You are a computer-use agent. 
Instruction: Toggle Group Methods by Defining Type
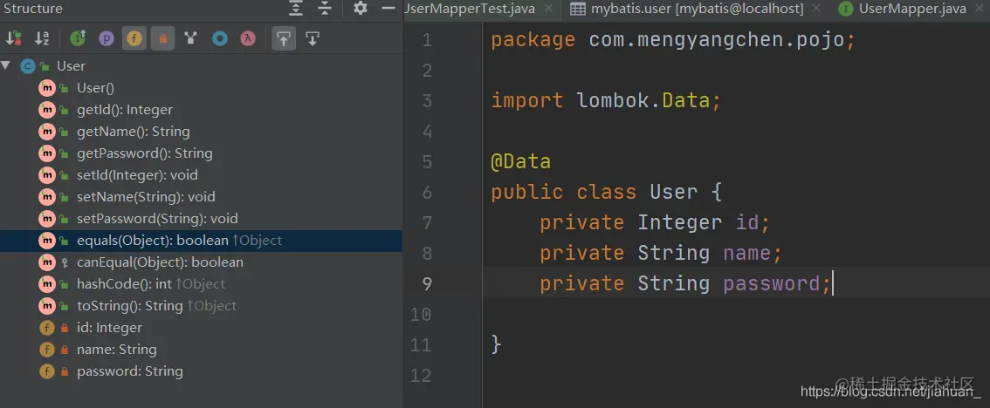click(79, 38)
